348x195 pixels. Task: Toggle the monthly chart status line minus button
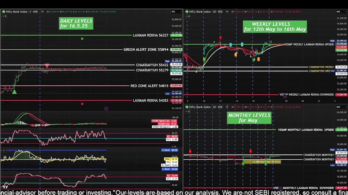[x=227, y=107]
